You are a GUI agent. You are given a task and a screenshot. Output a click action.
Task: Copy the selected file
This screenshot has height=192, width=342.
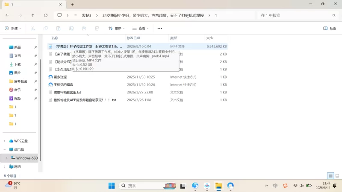point(46,28)
